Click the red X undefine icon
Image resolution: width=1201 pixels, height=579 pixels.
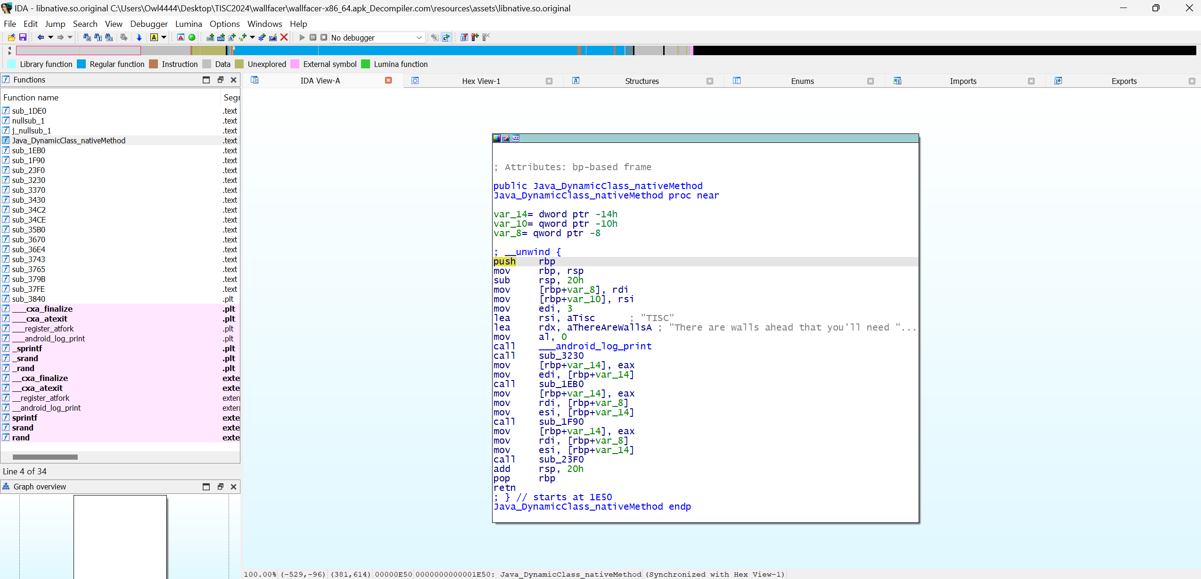(284, 37)
